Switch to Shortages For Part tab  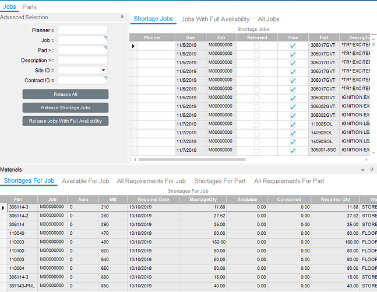click(x=220, y=181)
